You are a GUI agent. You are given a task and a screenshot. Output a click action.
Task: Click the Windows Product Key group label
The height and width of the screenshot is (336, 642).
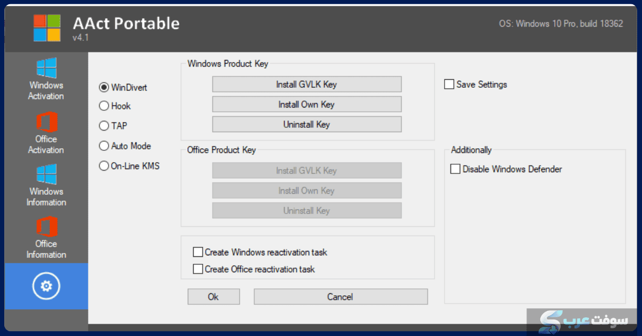coord(228,64)
